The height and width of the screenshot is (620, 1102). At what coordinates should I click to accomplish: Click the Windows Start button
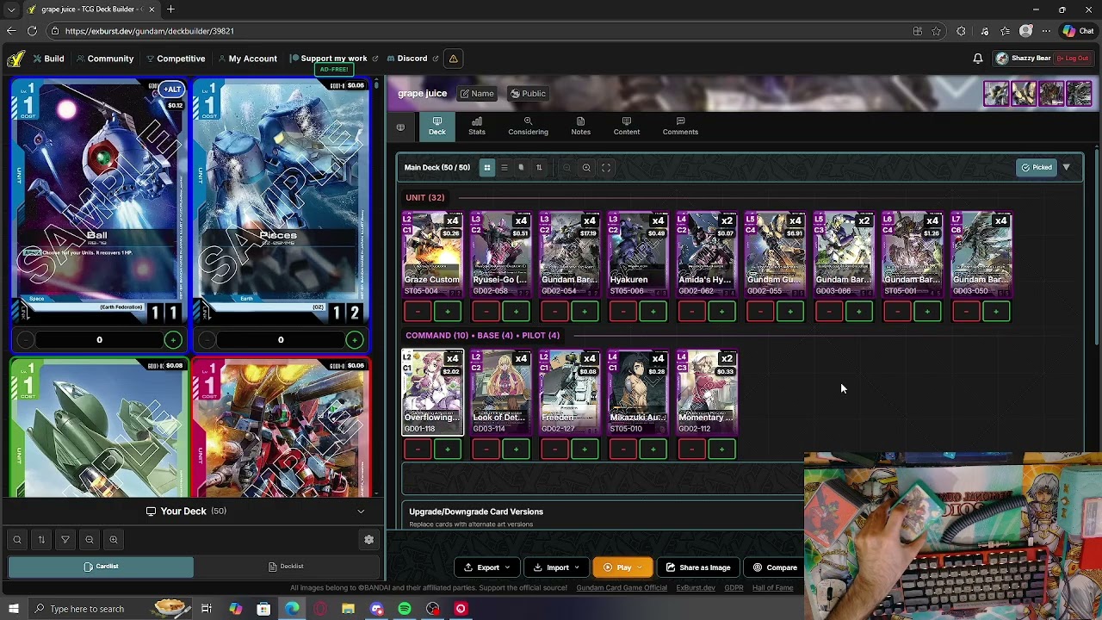(14, 609)
